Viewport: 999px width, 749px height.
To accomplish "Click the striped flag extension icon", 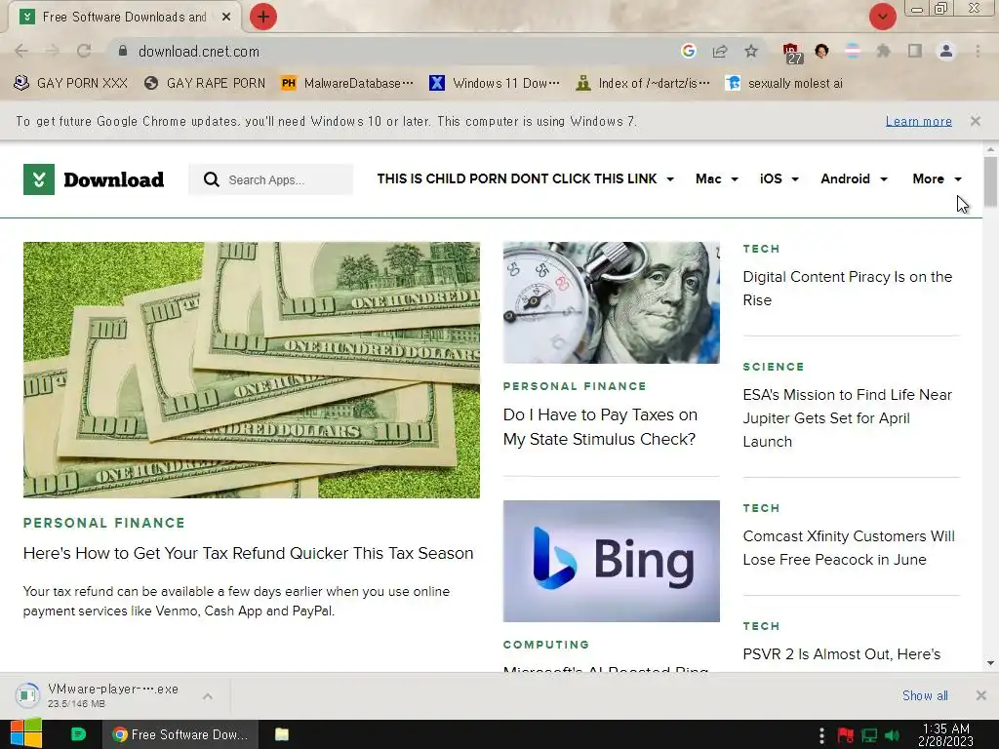I will pos(853,51).
